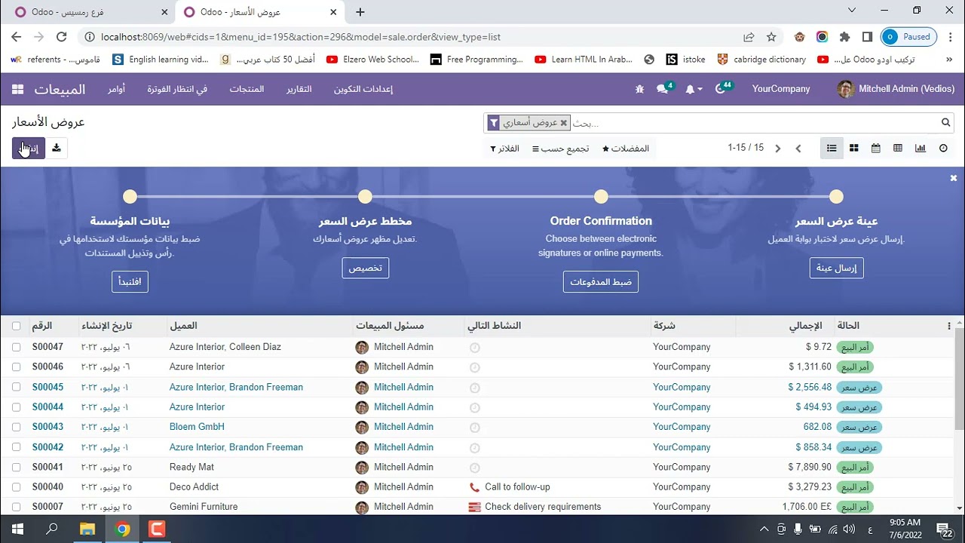Image resolution: width=965 pixels, height=543 pixels.
Task: Open the optional columns menu in list header
Action: point(949,326)
